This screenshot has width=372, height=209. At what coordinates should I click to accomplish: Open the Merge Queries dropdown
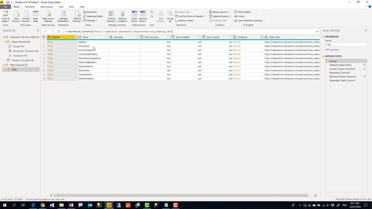coord(219,12)
